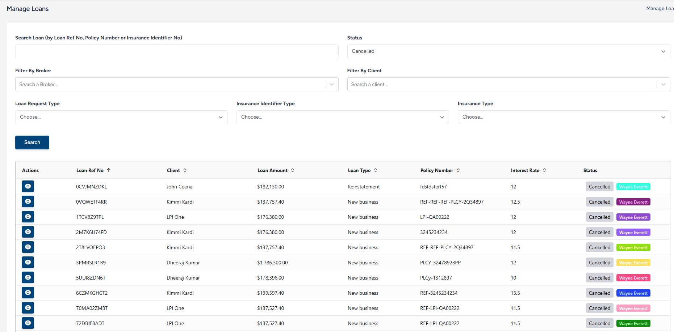674x332 pixels.
Task: Click the Search Loan text field
Action: click(x=177, y=51)
